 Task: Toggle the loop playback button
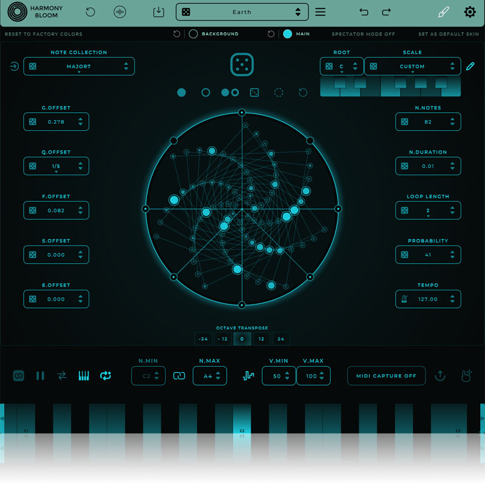(105, 376)
